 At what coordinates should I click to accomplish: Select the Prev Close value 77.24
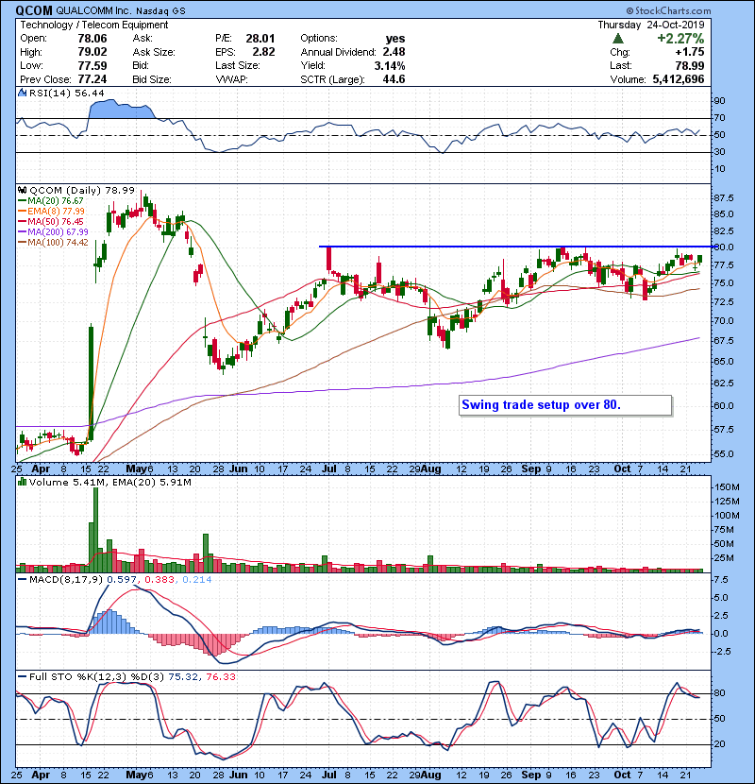tap(92, 79)
